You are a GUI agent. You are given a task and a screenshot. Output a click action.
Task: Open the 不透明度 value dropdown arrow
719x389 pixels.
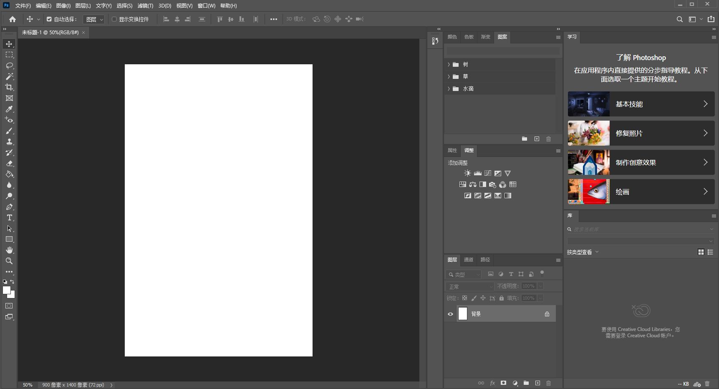click(540, 286)
